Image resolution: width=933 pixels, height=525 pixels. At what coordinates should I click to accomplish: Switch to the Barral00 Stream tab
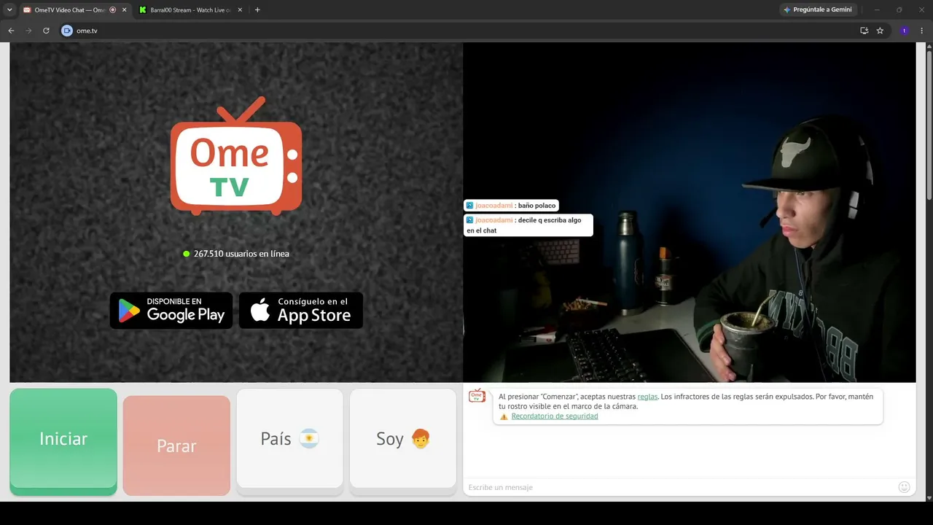190,10
